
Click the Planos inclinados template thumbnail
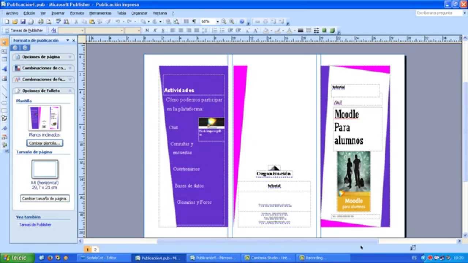pyautogui.click(x=45, y=118)
